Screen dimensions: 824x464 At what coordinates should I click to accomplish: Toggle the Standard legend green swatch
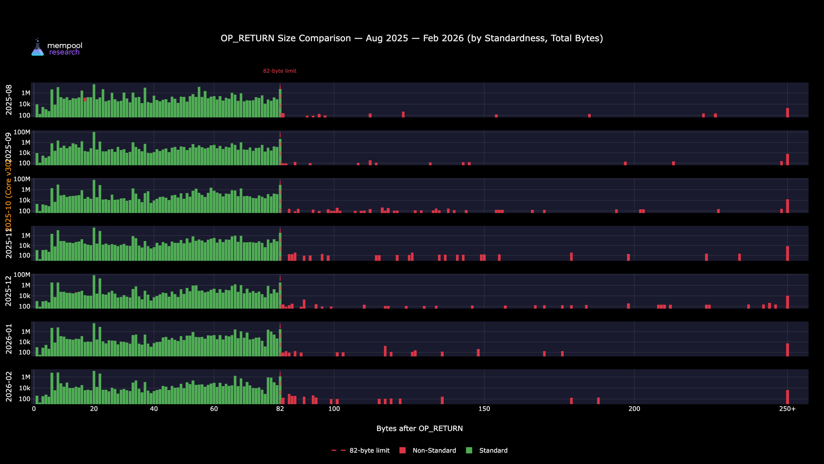469,450
